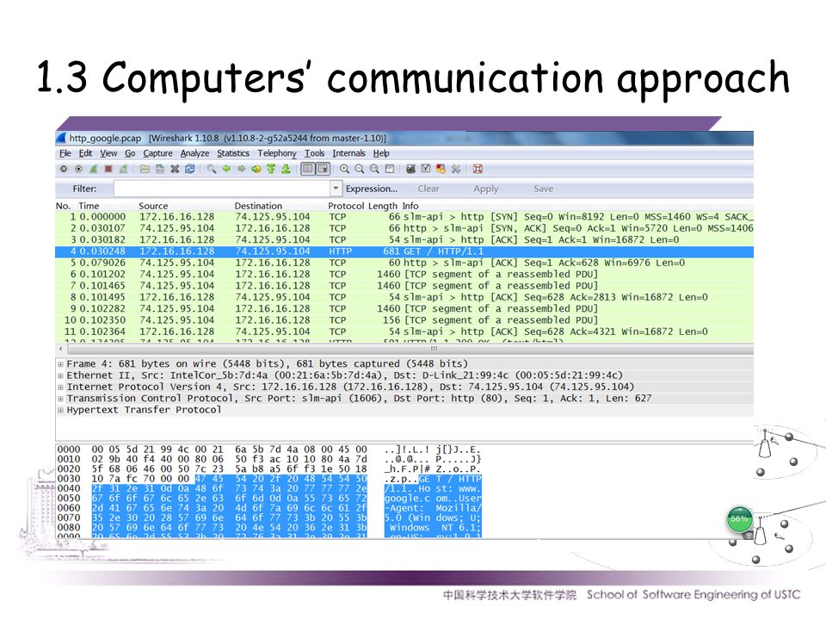This screenshot has width=826, height=620.
Task: Click into the display filter input field
Action: click(222, 189)
